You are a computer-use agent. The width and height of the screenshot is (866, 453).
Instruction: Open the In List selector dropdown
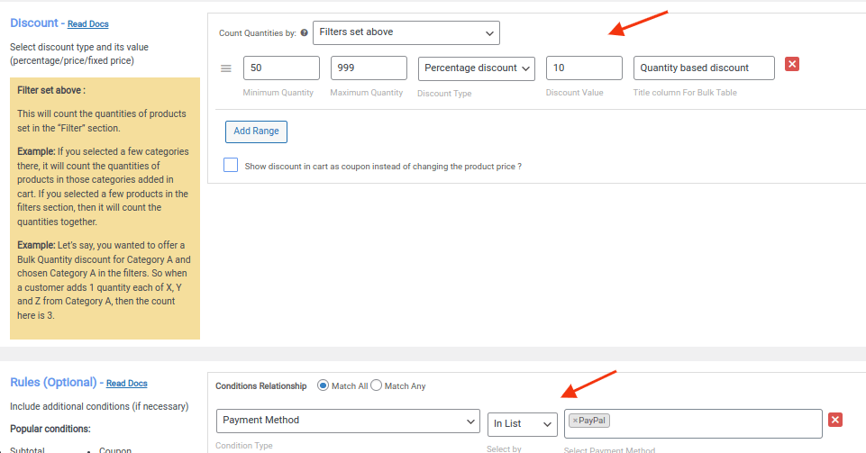pos(522,423)
